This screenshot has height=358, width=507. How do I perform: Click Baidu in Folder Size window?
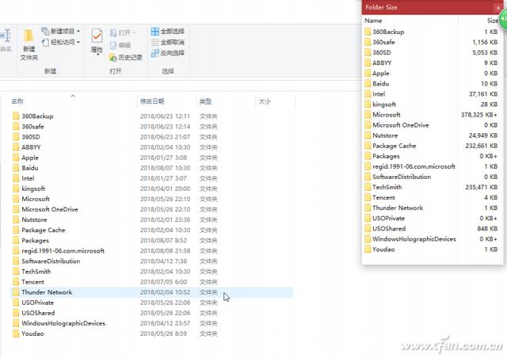point(377,83)
